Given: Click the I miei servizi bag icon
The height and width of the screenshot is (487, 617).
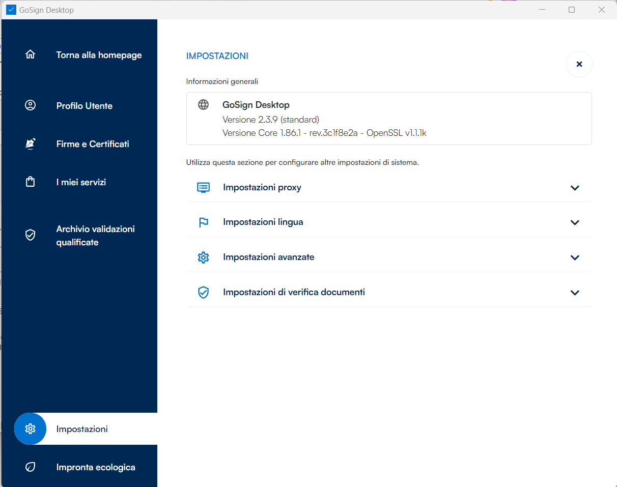Looking at the screenshot, I should point(30,182).
